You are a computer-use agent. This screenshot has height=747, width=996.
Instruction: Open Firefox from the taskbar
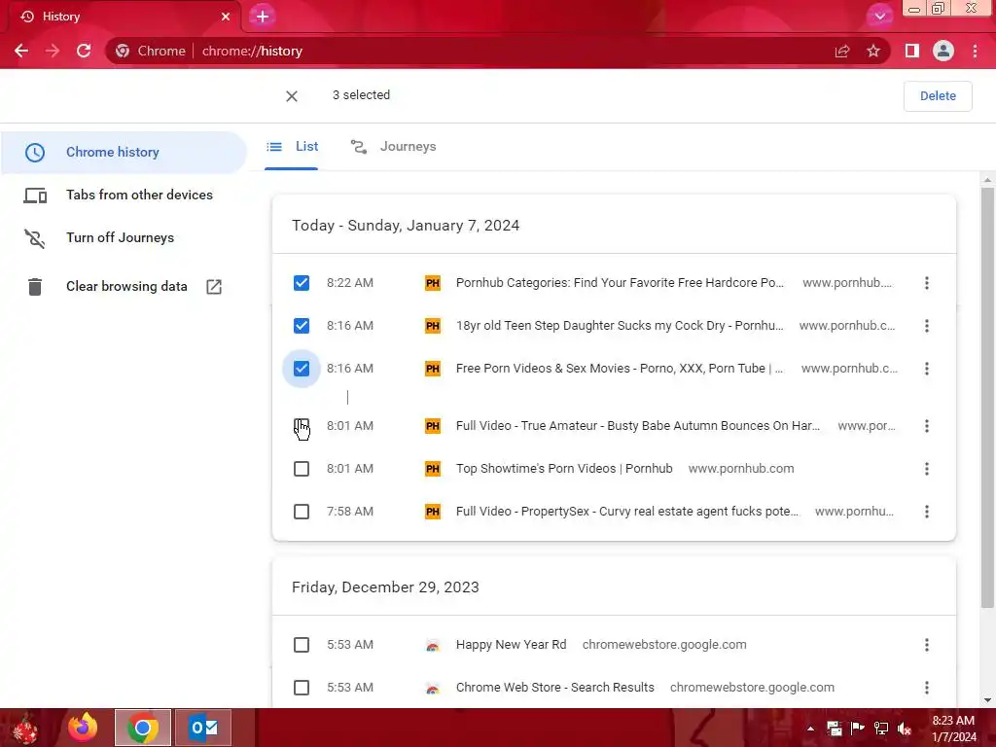click(84, 728)
